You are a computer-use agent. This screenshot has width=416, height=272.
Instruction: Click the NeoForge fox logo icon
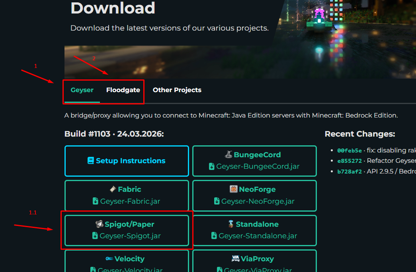coord(233,189)
